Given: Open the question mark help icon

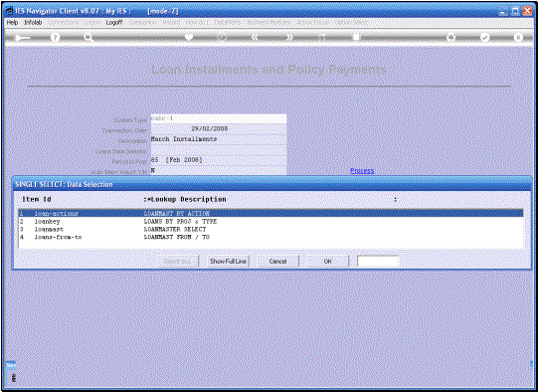Looking at the screenshot, I should click(x=55, y=37).
